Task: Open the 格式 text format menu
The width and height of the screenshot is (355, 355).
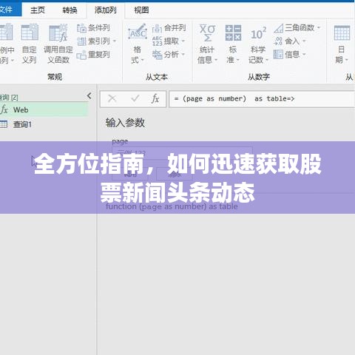Action: click(x=138, y=44)
